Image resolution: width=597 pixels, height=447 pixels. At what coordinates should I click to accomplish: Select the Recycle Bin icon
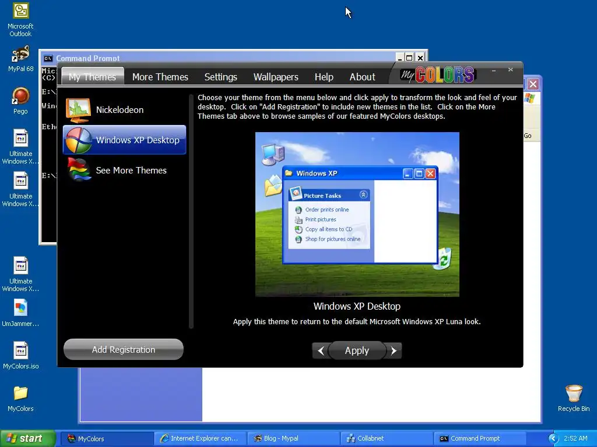click(x=574, y=398)
